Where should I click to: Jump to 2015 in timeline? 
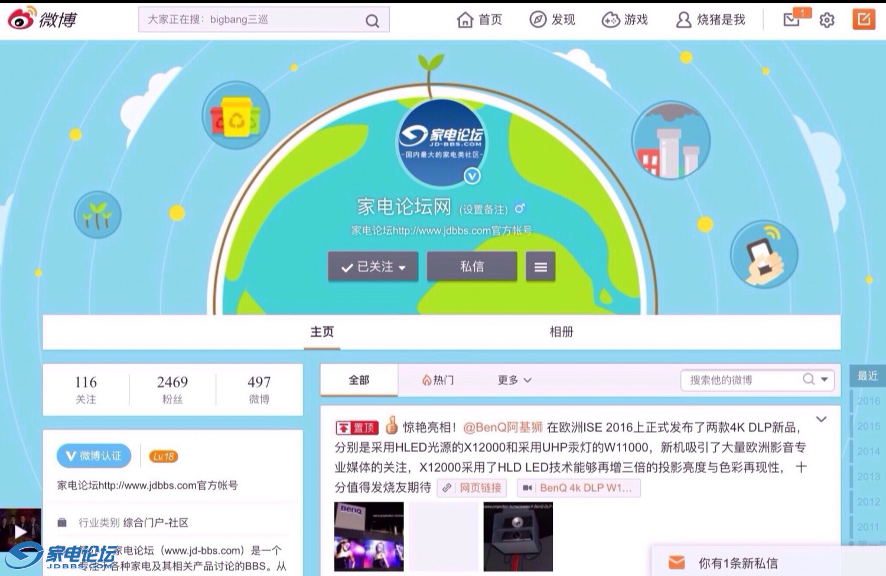868,427
